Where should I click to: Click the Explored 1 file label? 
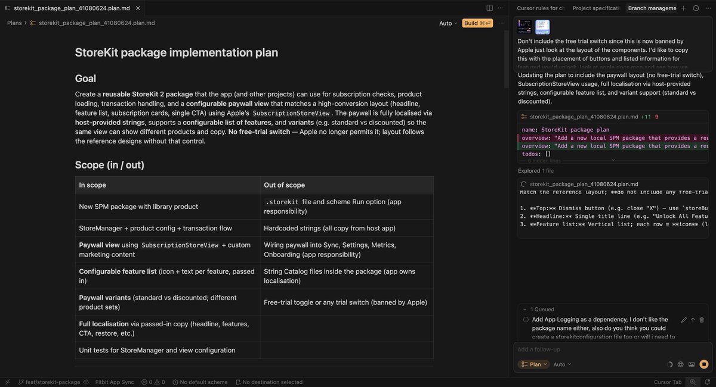coord(537,171)
